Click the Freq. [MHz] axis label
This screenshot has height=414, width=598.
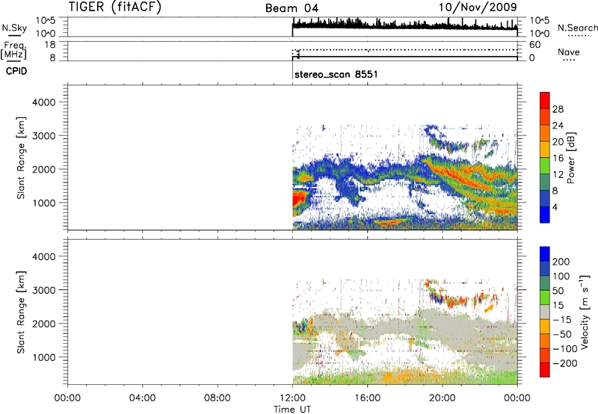coord(15,50)
